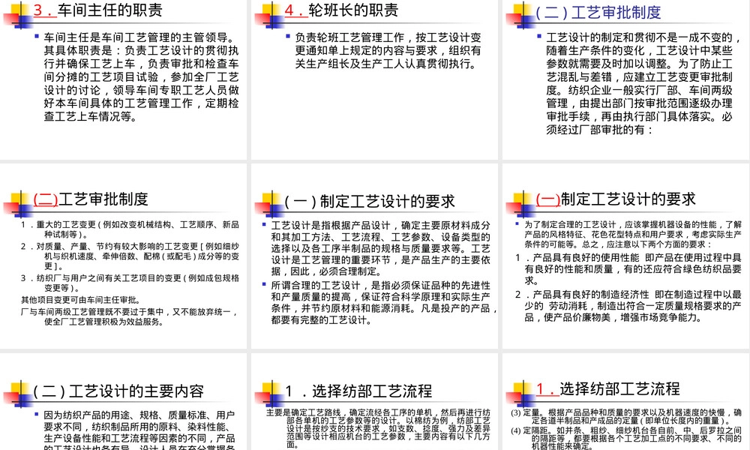This screenshot has height=450, width=750.
Task: Open the slide titled 4．轮班长的职责
Action: click(374, 79)
